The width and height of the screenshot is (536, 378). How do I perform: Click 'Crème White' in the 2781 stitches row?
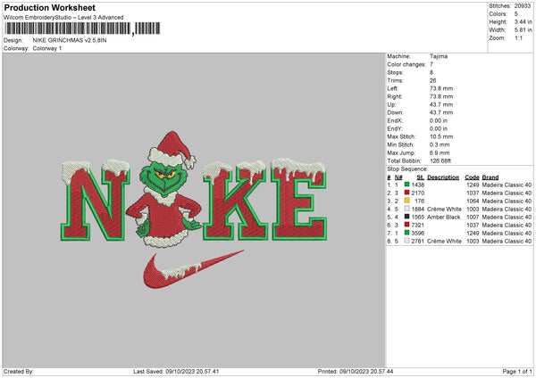[444, 242]
